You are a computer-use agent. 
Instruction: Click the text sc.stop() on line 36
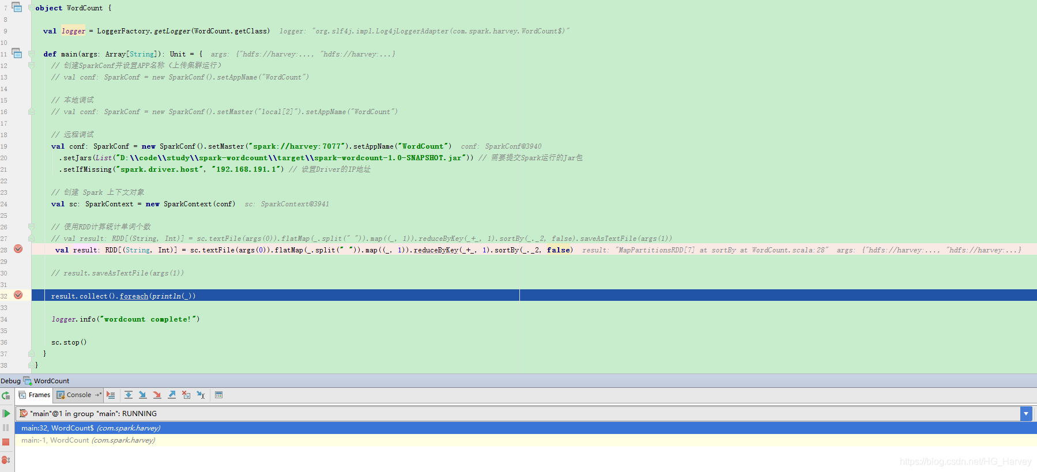click(69, 342)
